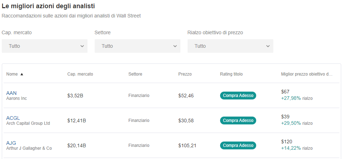Click the +14,22% rialzo value for AJG
This screenshot has width=343, height=159.
(291, 148)
